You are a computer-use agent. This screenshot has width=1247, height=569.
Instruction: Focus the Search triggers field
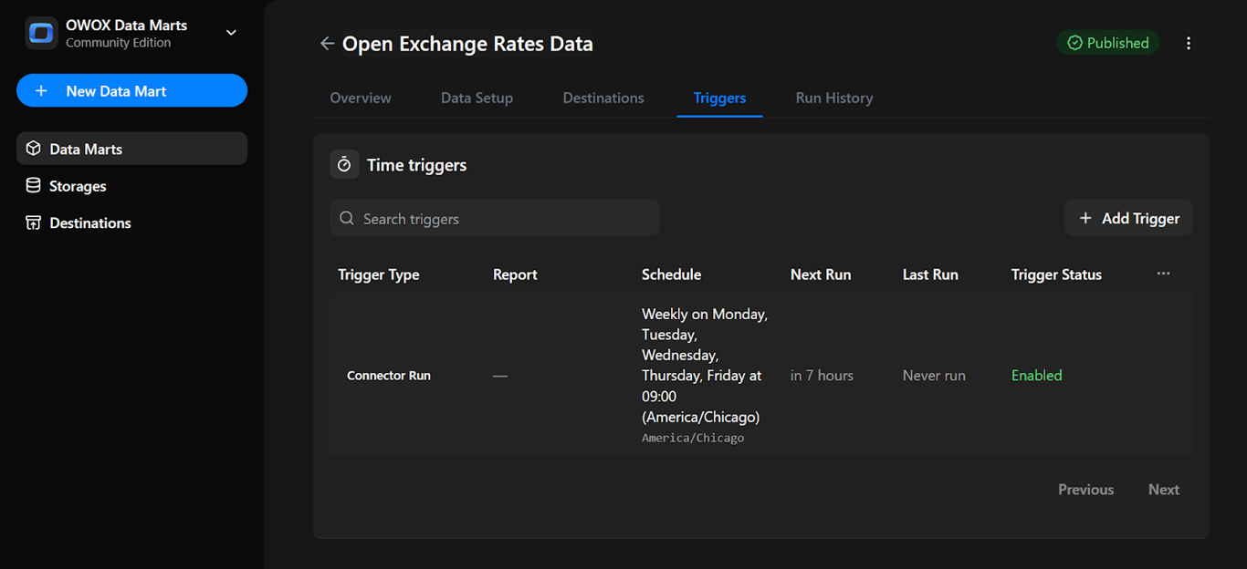495,219
